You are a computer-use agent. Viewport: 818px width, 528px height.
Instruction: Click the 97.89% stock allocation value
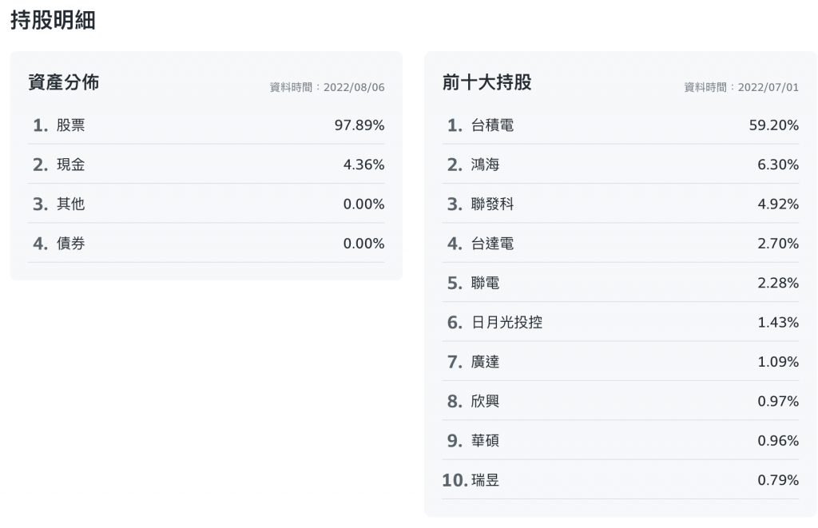point(359,125)
